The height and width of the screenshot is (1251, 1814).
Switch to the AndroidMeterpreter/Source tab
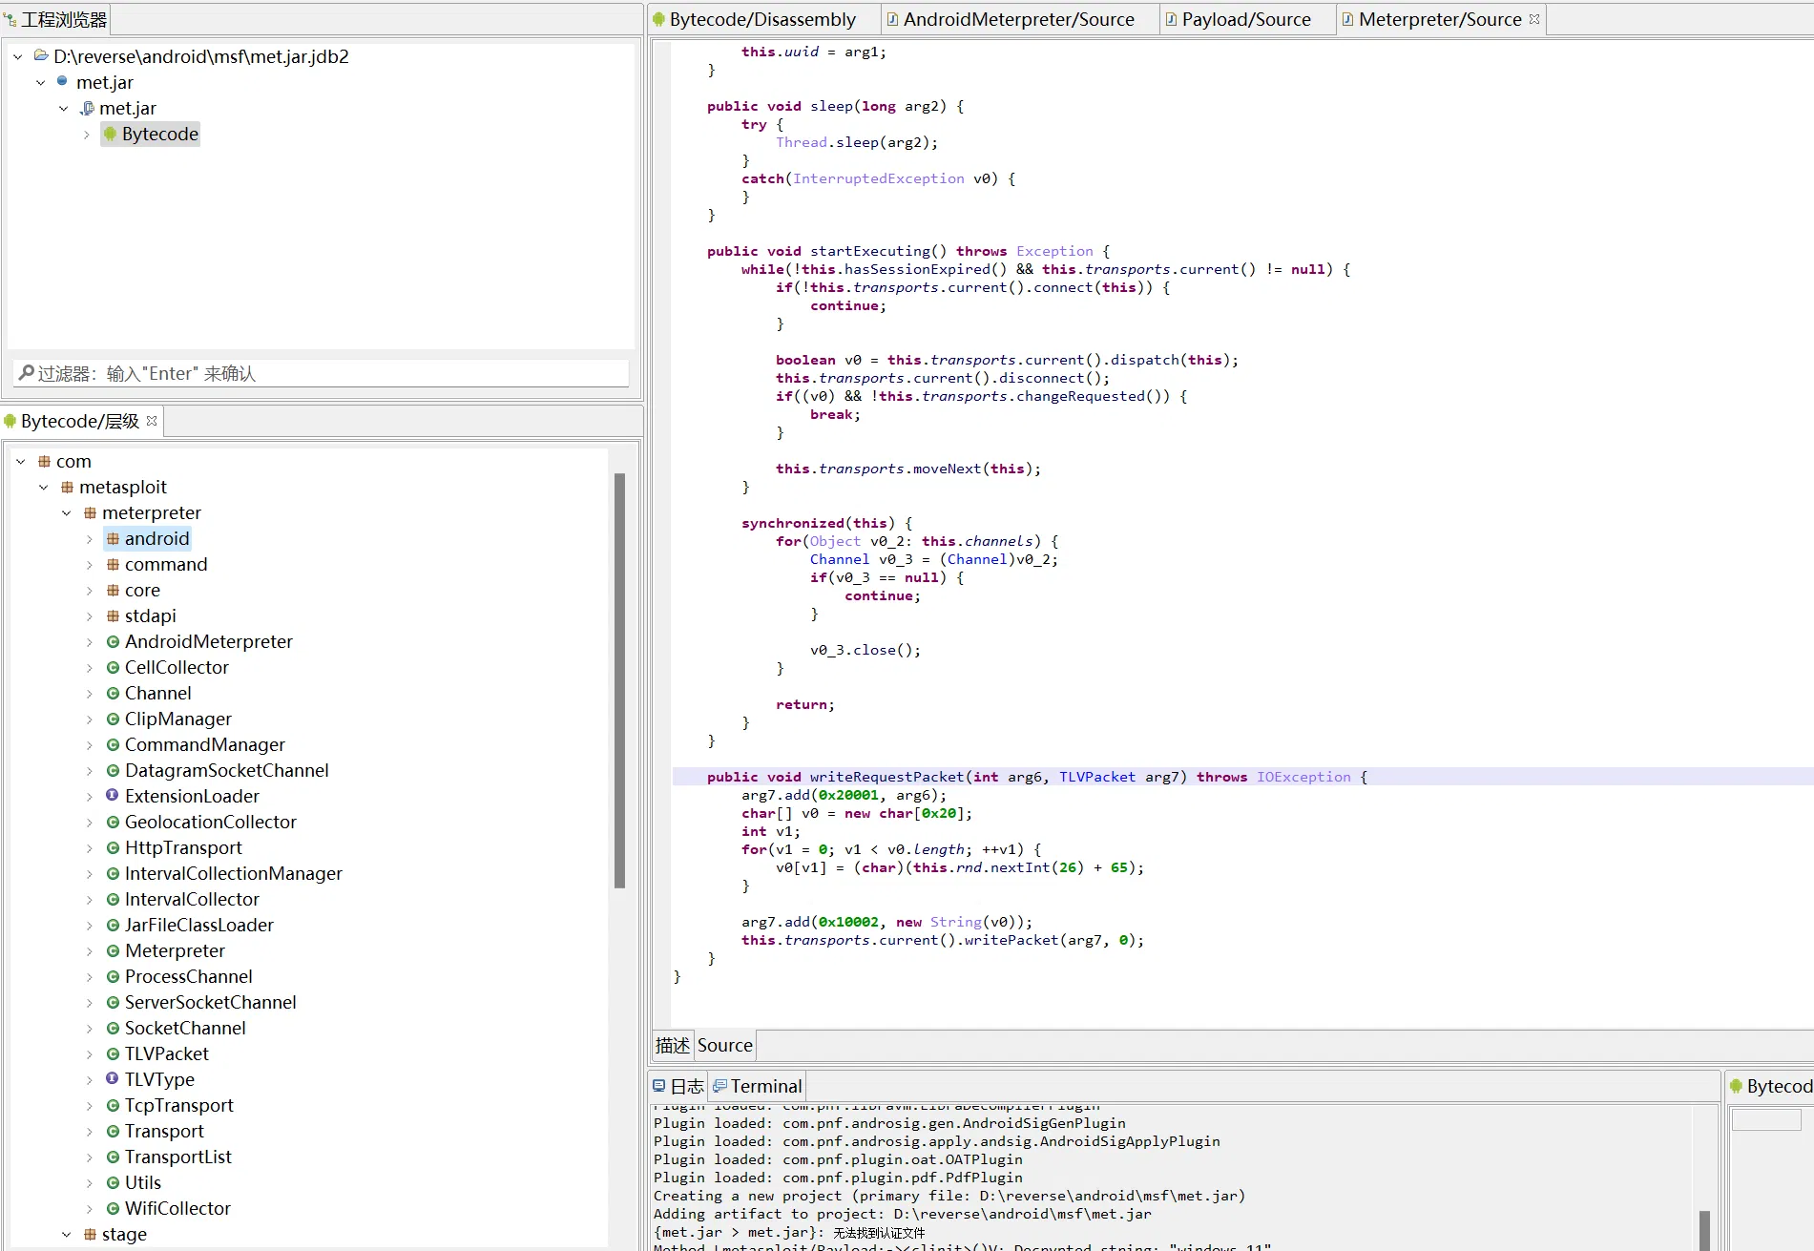(x=1017, y=19)
